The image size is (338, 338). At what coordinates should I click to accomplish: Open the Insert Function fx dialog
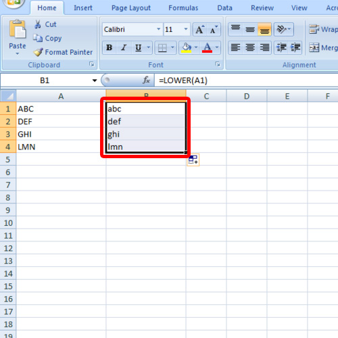(146, 80)
